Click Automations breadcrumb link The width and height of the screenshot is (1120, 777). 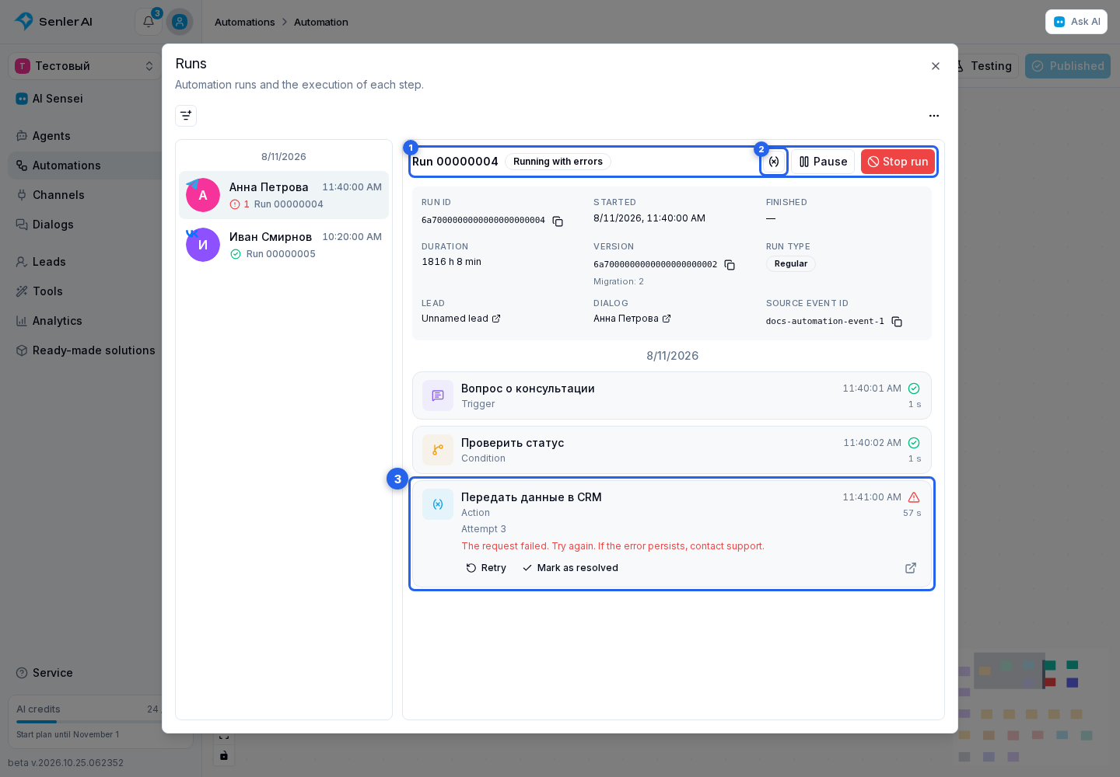coord(245,22)
